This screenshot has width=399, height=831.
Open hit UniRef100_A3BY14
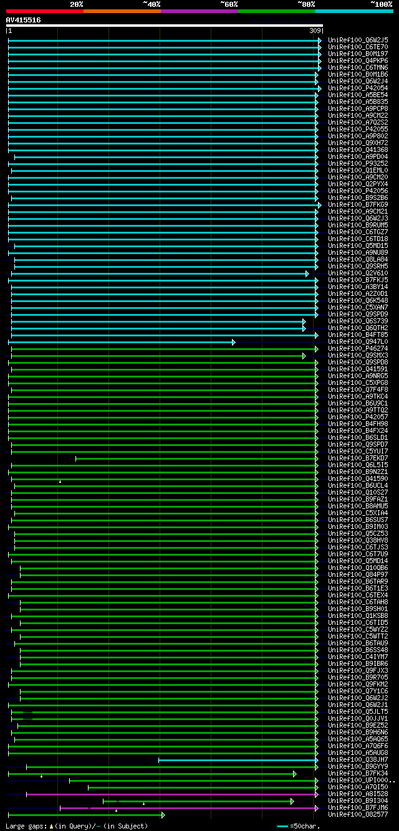tap(358, 287)
